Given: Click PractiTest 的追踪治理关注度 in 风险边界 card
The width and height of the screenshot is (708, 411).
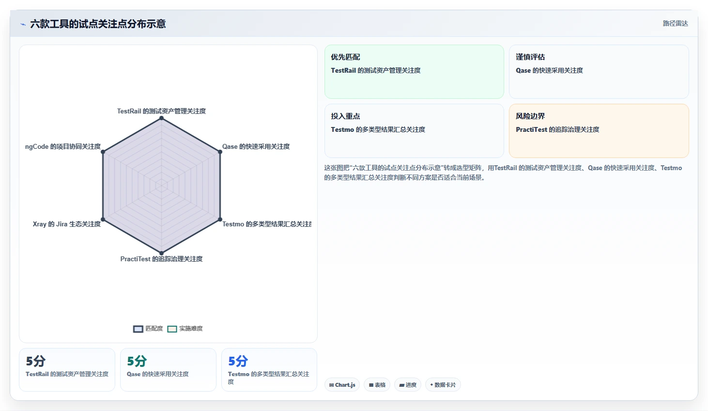Looking at the screenshot, I should [x=557, y=129].
